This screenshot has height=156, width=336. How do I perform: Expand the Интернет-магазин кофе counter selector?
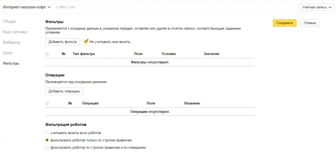click(x=26, y=7)
